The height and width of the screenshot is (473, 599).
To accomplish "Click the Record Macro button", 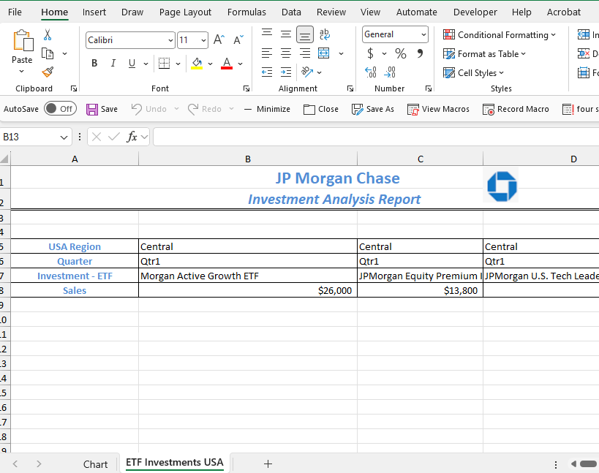I will [x=516, y=109].
